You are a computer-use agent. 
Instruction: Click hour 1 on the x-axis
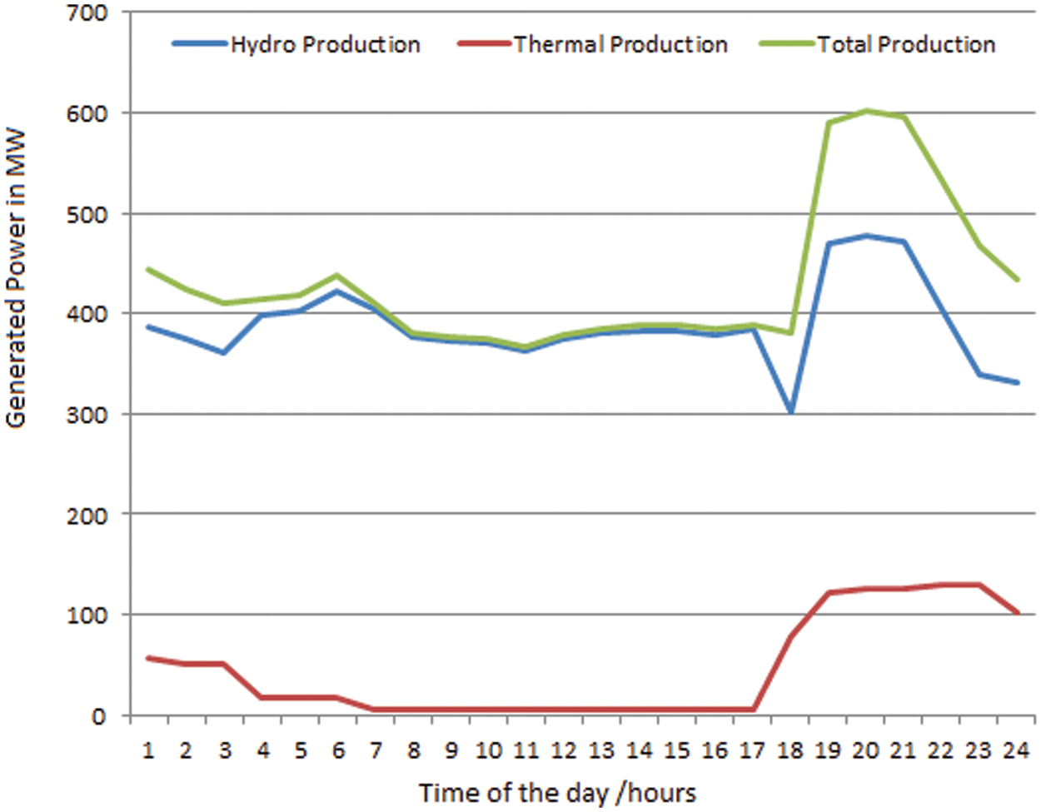click(148, 751)
